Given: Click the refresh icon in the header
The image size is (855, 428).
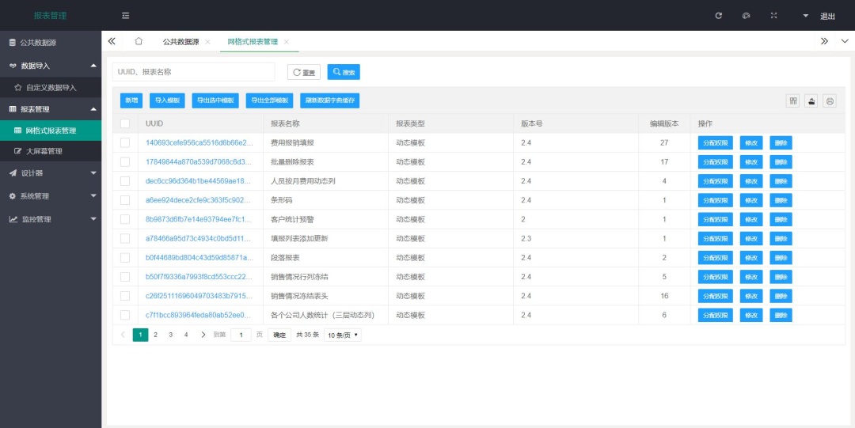Looking at the screenshot, I should click(x=718, y=16).
